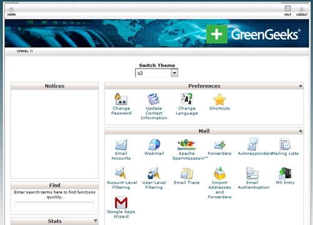Go to Home in top bar

[x=11, y=11]
